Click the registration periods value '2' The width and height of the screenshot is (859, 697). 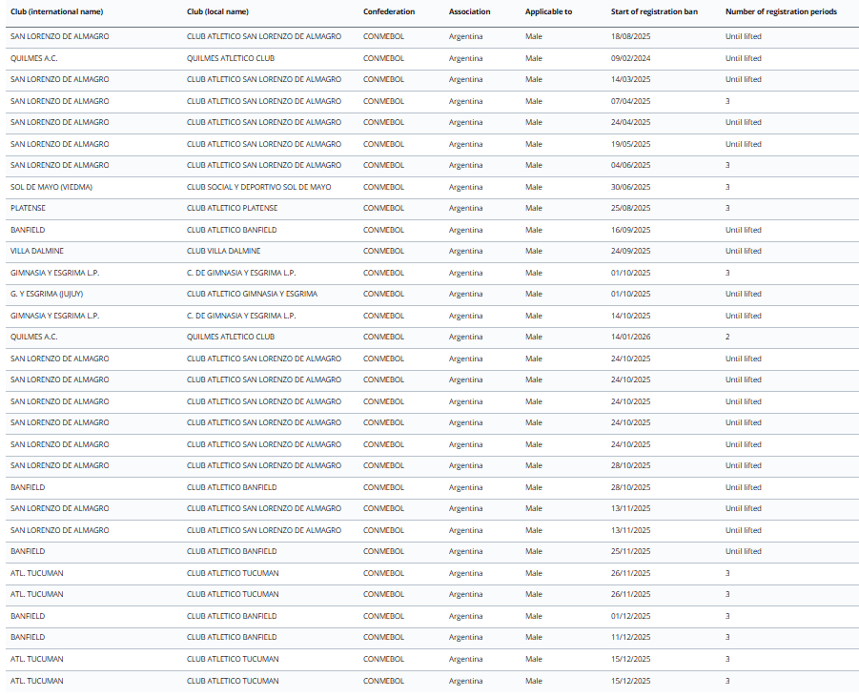[x=727, y=337]
